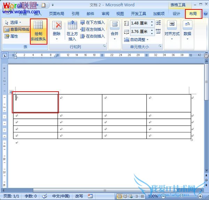Switch to Web Layout view
The width and height of the screenshot is (209, 200).
click(131, 196)
